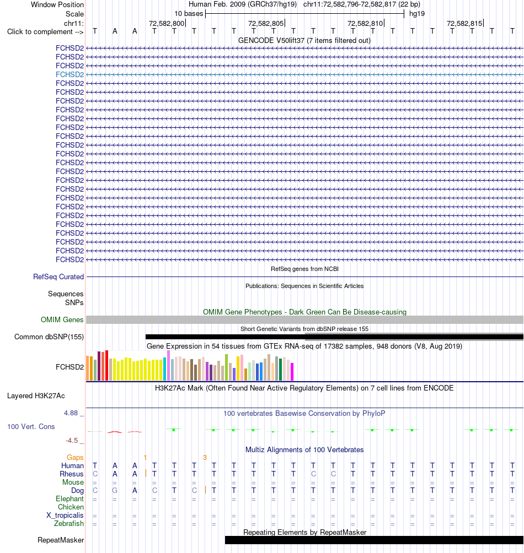Image resolution: width=524 pixels, height=553 pixels.
Task: Open the GENCODE V50lift37 track title
Action: point(304,41)
